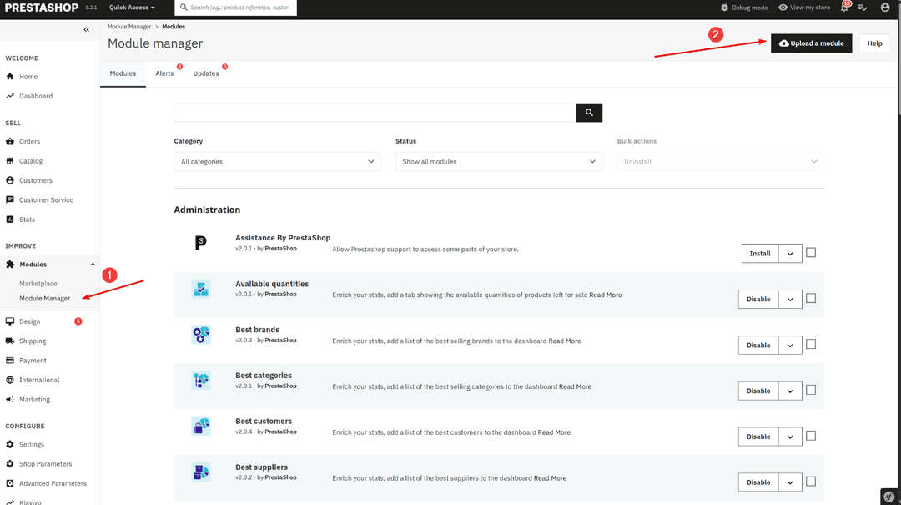This screenshot has width=901, height=505.
Task: Click the Best brands module icon
Action: tap(200, 335)
